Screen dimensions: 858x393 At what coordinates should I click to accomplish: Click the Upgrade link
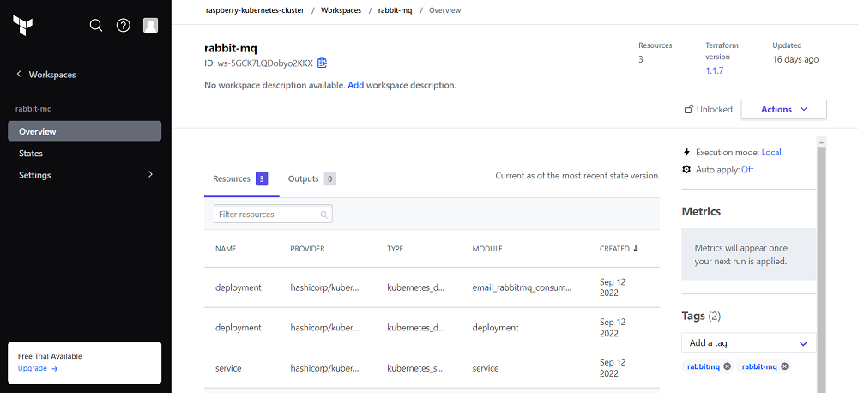(x=38, y=368)
